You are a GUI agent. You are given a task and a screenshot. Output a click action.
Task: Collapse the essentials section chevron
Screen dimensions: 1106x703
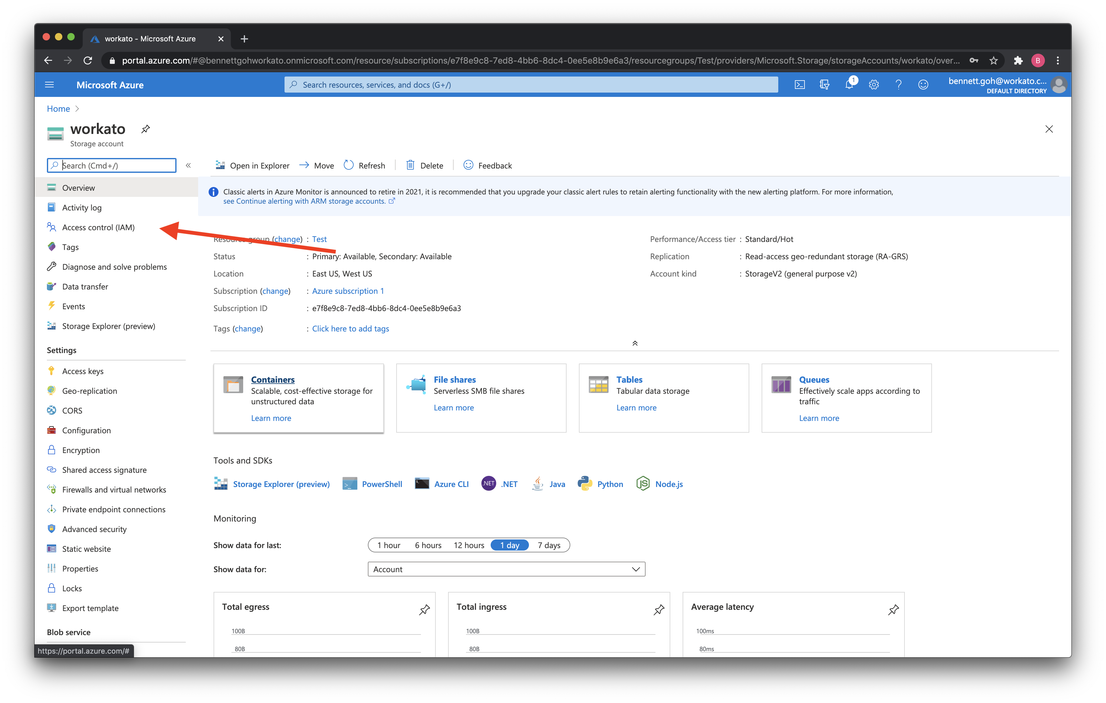click(635, 343)
